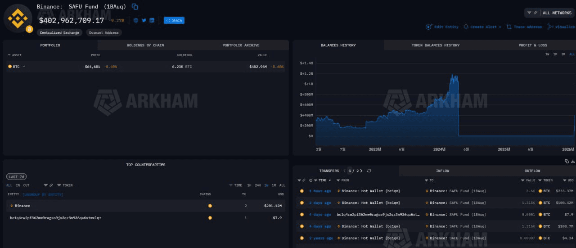Set counterparties time range to 24H
This screenshot has width=576, height=248.
(258, 185)
